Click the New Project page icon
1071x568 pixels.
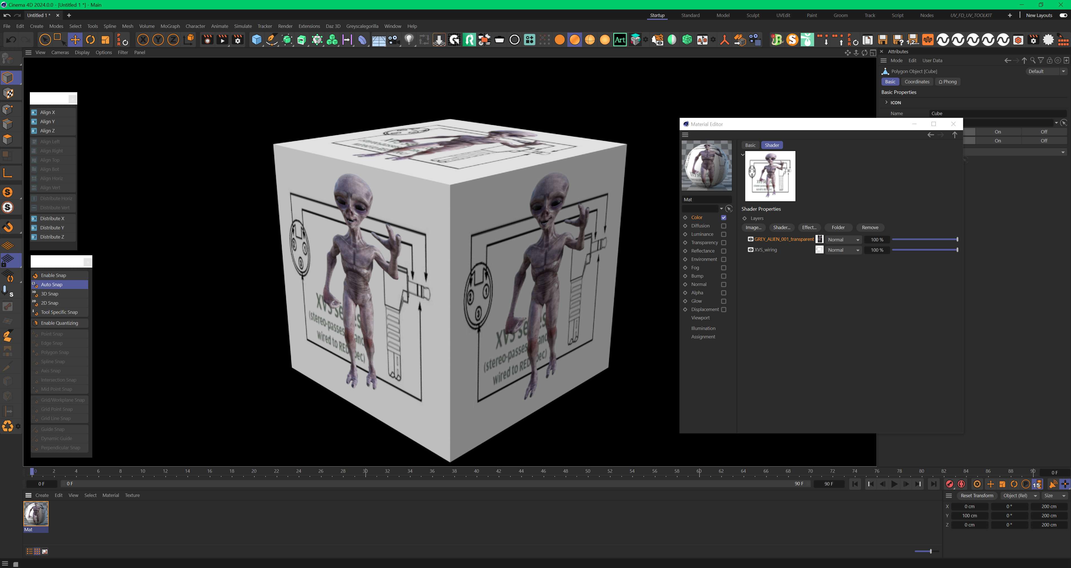(868, 40)
